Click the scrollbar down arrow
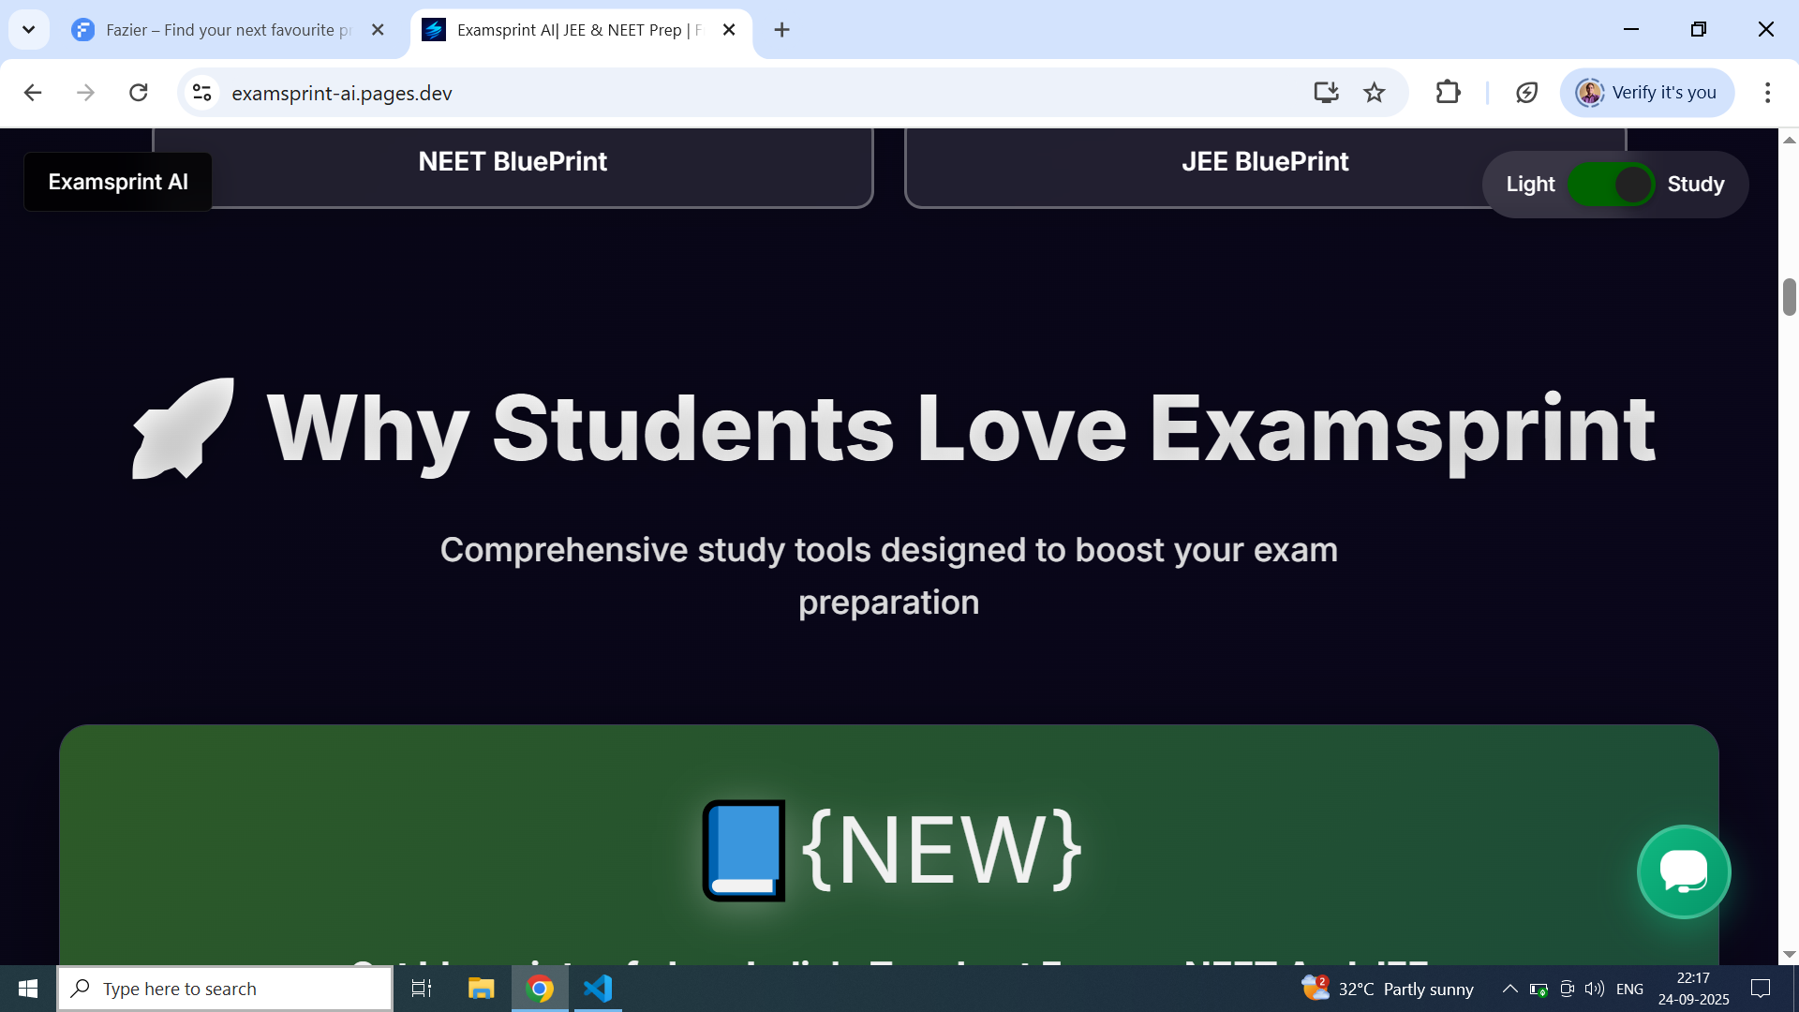This screenshot has width=1799, height=1012. 1789,954
